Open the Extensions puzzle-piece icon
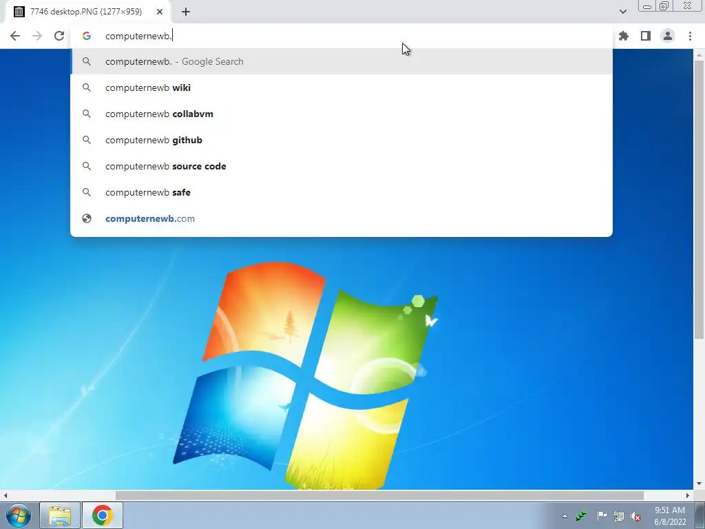The width and height of the screenshot is (705, 529). (624, 36)
